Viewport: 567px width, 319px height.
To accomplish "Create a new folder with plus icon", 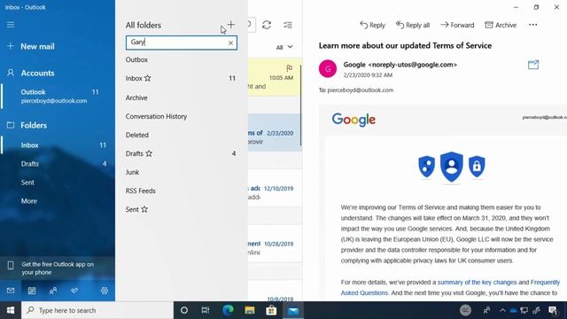I will click(x=231, y=25).
